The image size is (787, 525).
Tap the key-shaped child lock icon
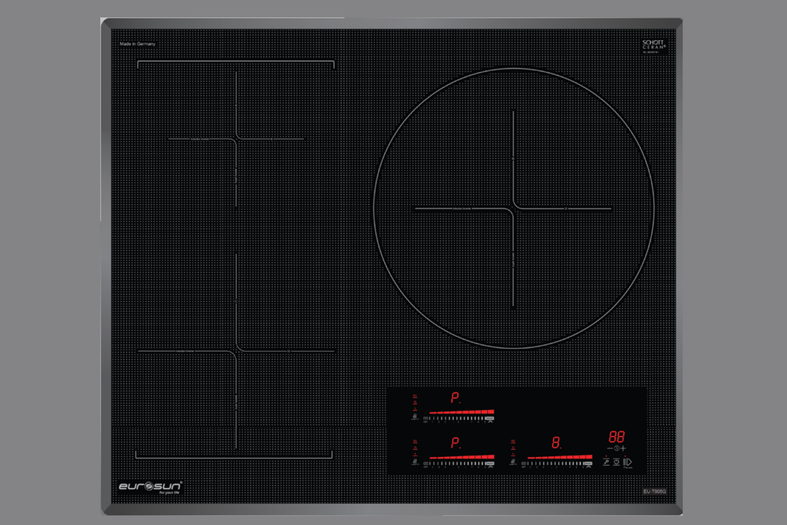click(x=606, y=462)
